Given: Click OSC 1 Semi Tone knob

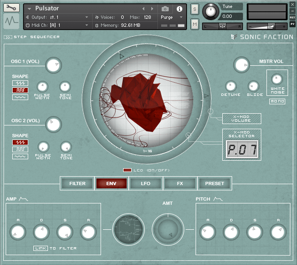Looking at the screenshot, I should (65, 86).
